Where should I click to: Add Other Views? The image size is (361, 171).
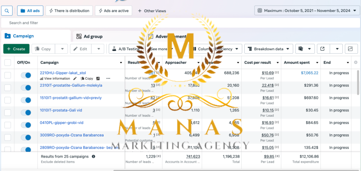(152, 11)
